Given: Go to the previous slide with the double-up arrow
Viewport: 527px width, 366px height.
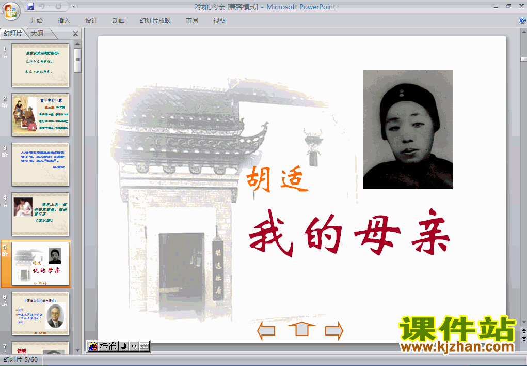Looking at the screenshot, I should [x=523, y=332].
